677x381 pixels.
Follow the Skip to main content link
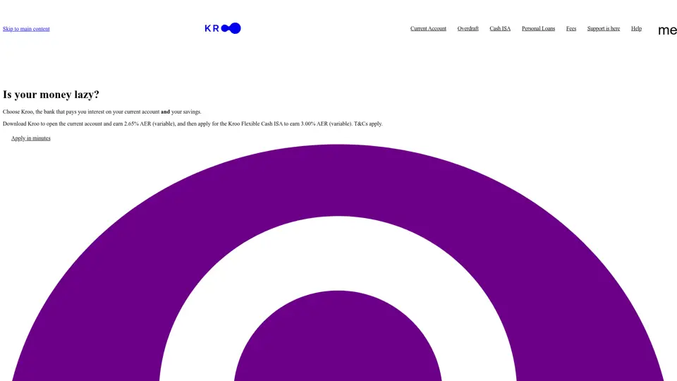tap(26, 29)
